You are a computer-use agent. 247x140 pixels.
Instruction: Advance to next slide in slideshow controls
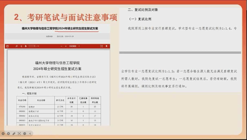(x=9, y=134)
